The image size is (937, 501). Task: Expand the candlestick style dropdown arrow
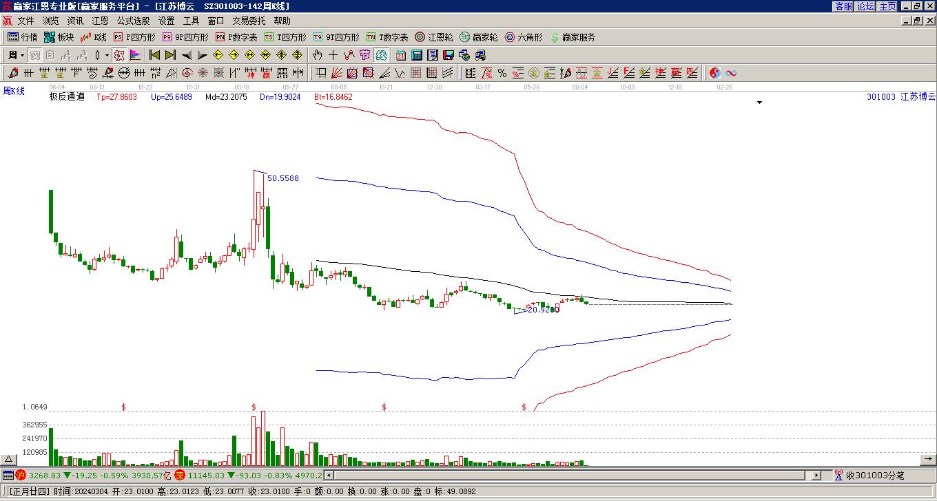[x=107, y=55]
